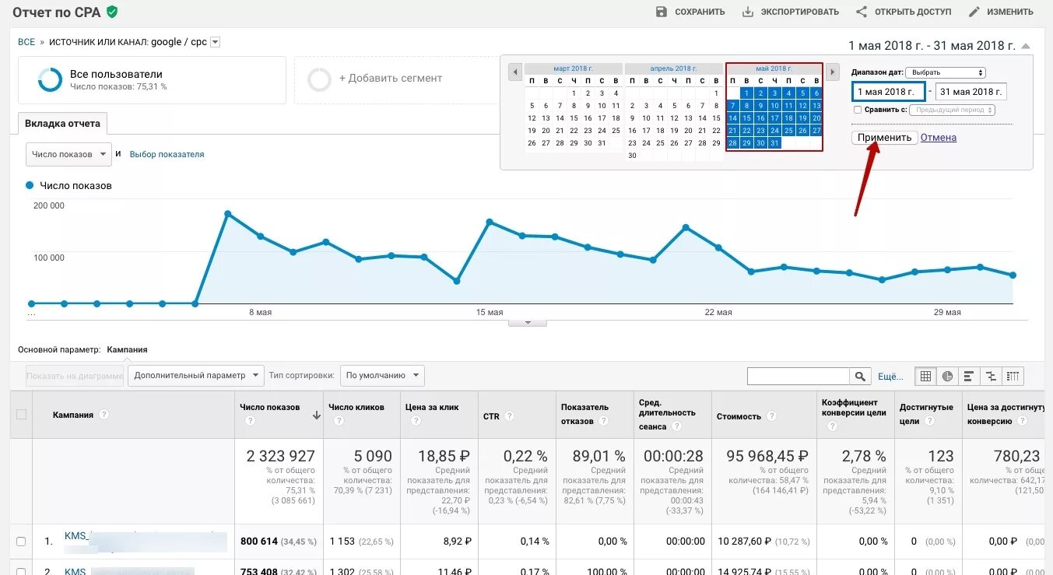
Task: Click ЭКСПОРТИРОВАТЬ in the top menu
Action: 799,12
